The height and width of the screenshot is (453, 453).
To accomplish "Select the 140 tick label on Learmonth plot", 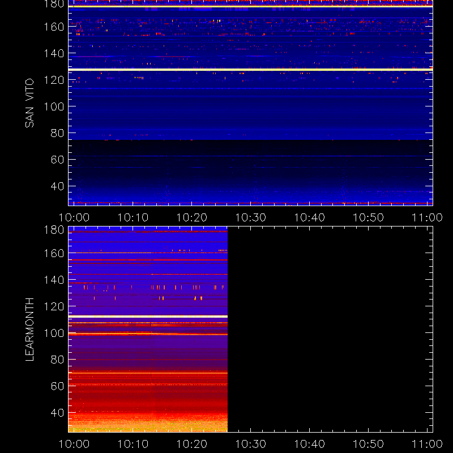I will pos(54,280).
